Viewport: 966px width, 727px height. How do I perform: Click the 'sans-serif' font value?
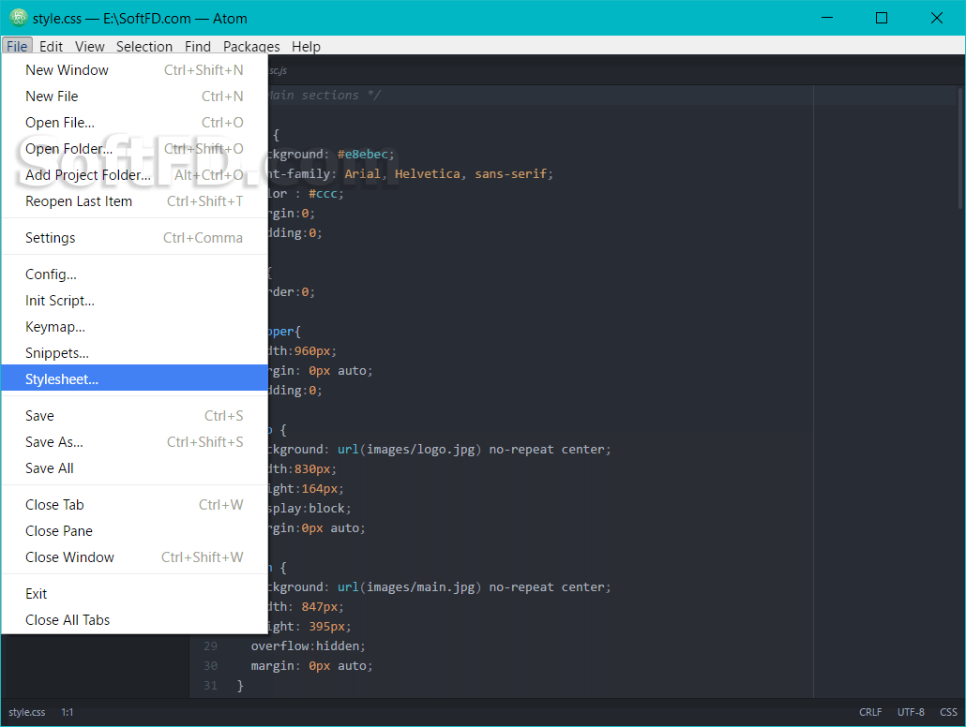click(x=511, y=173)
